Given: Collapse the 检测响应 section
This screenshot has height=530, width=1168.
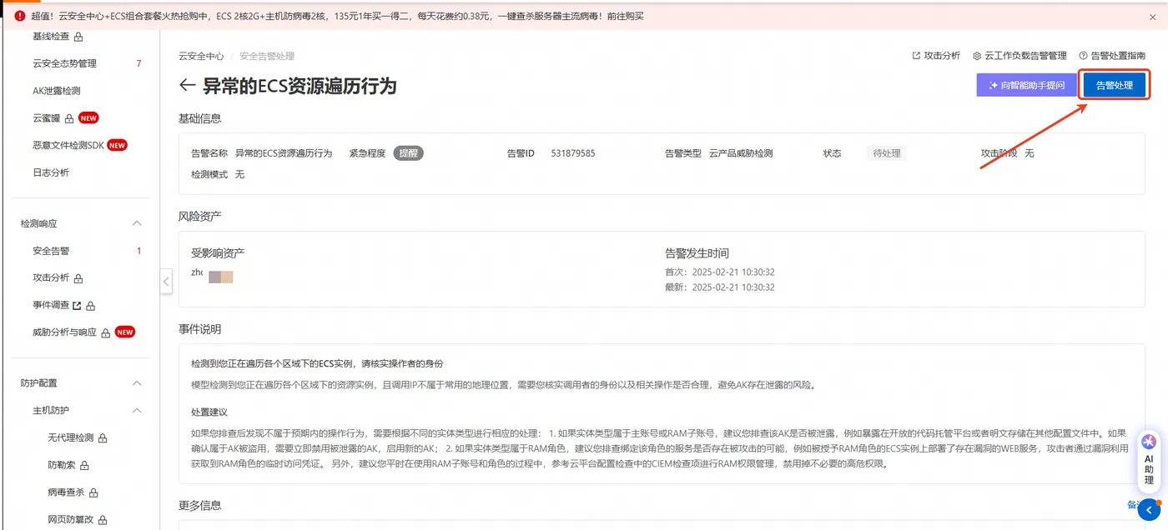Looking at the screenshot, I should (x=138, y=224).
